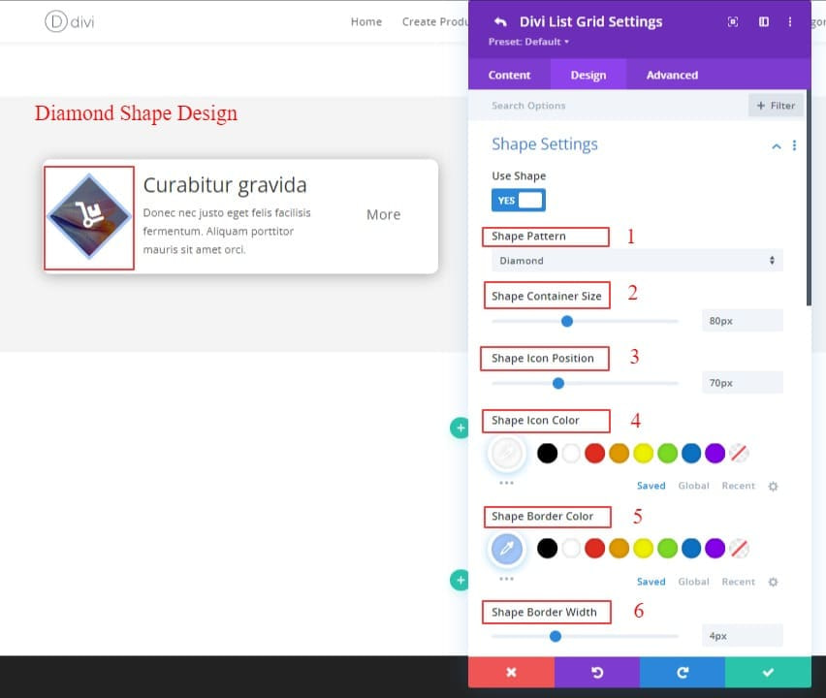Open the Shape Pattern Diamond dropdown
This screenshot has height=698, width=826.
(x=635, y=260)
